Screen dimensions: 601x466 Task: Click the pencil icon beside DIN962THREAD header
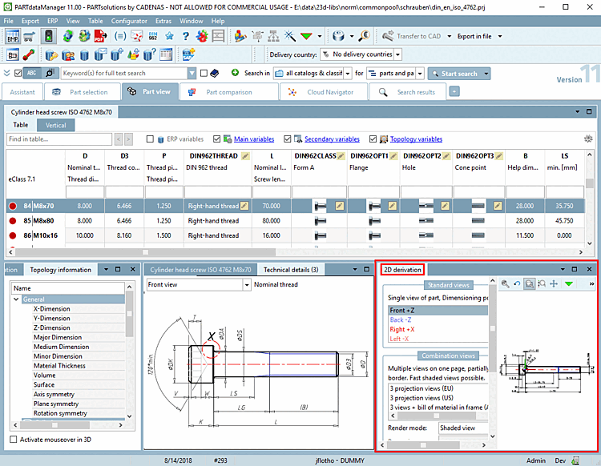click(x=245, y=155)
